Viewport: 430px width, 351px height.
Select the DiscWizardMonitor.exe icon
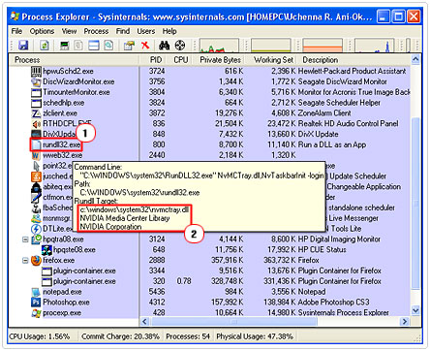point(36,81)
